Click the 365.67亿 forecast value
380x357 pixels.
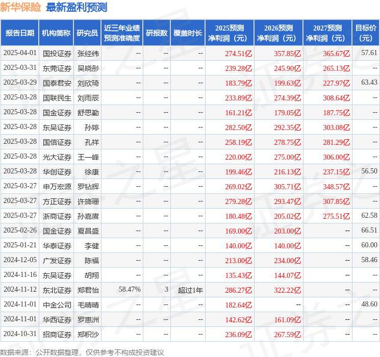336,54
